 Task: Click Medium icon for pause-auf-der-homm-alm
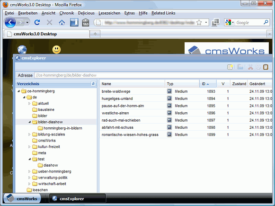pyautogui.click(x=169, y=106)
